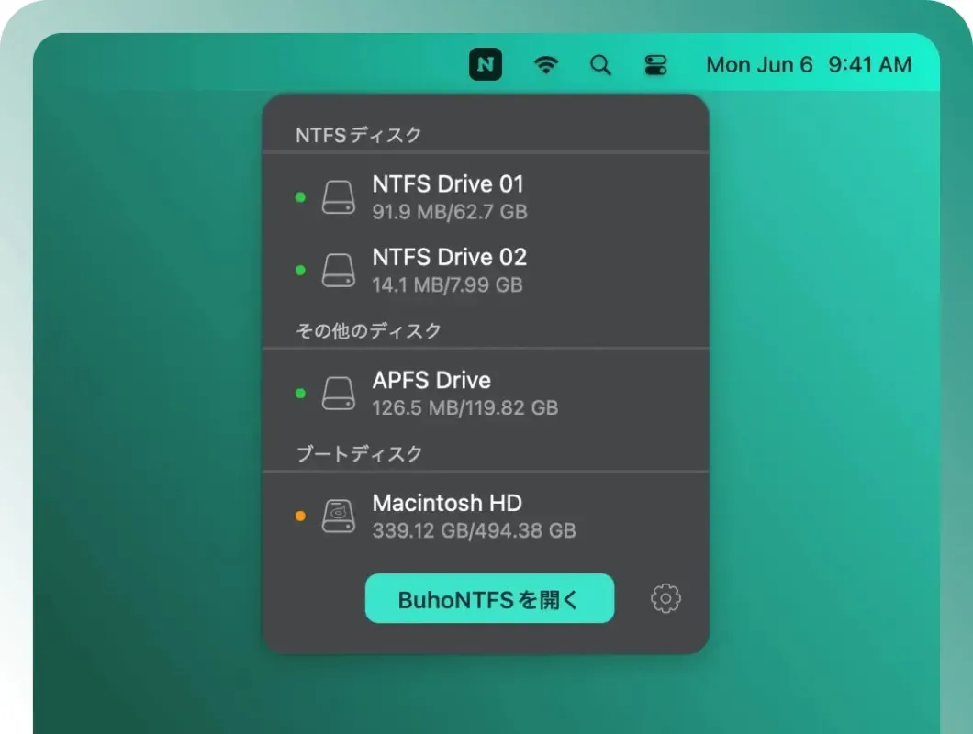Toggle the green status dot for NTFS Drive 02

click(299, 270)
